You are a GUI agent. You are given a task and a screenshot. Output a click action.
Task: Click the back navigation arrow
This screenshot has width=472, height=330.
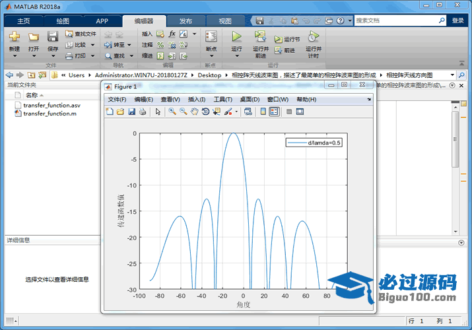point(10,75)
